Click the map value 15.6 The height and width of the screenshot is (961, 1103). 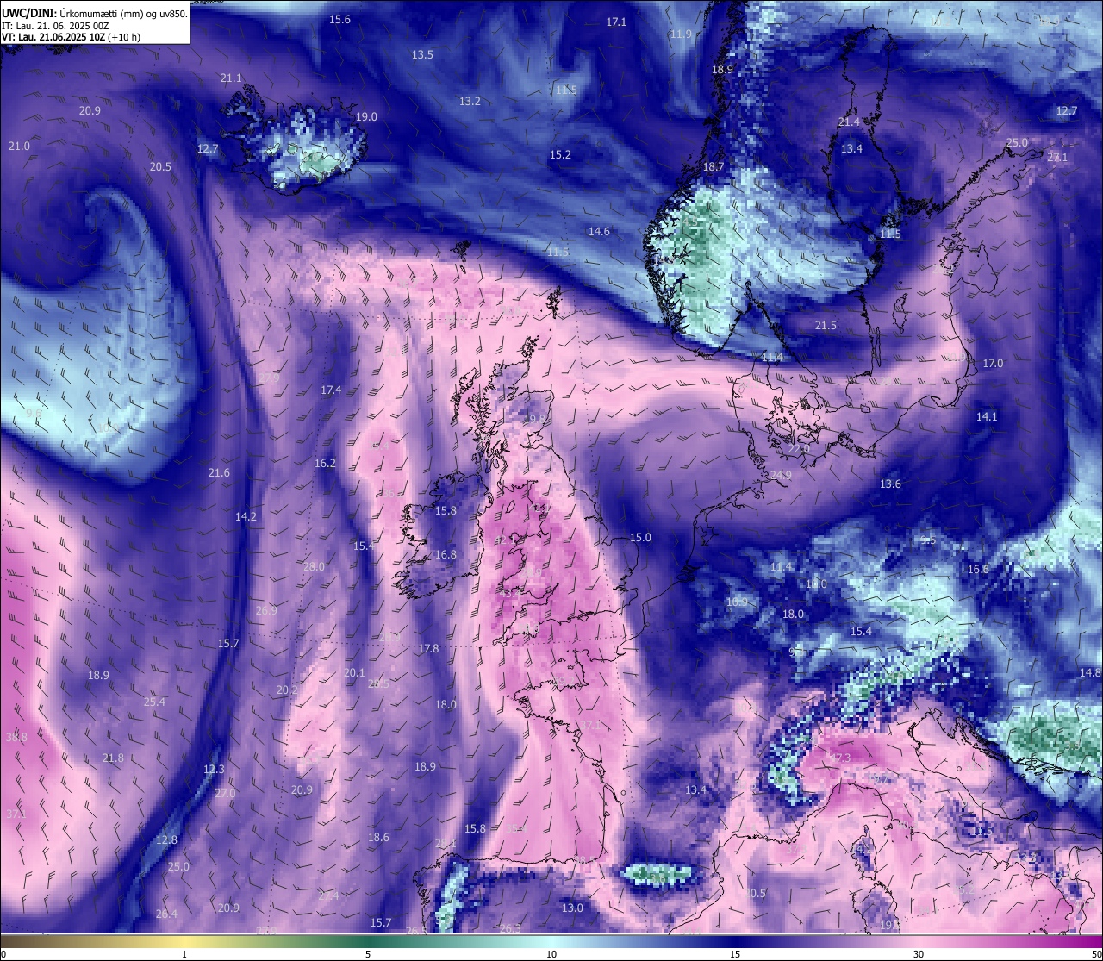point(340,19)
